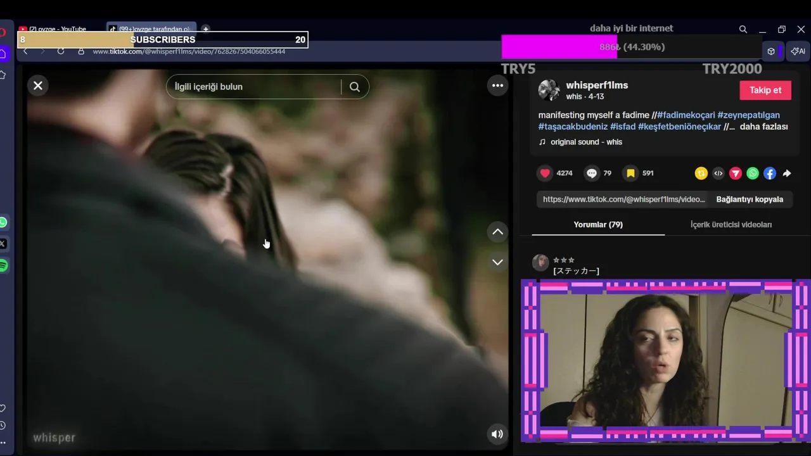Click the Takip et follow button
Image resolution: width=811 pixels, height=456 pixels.
click(765, 90)
